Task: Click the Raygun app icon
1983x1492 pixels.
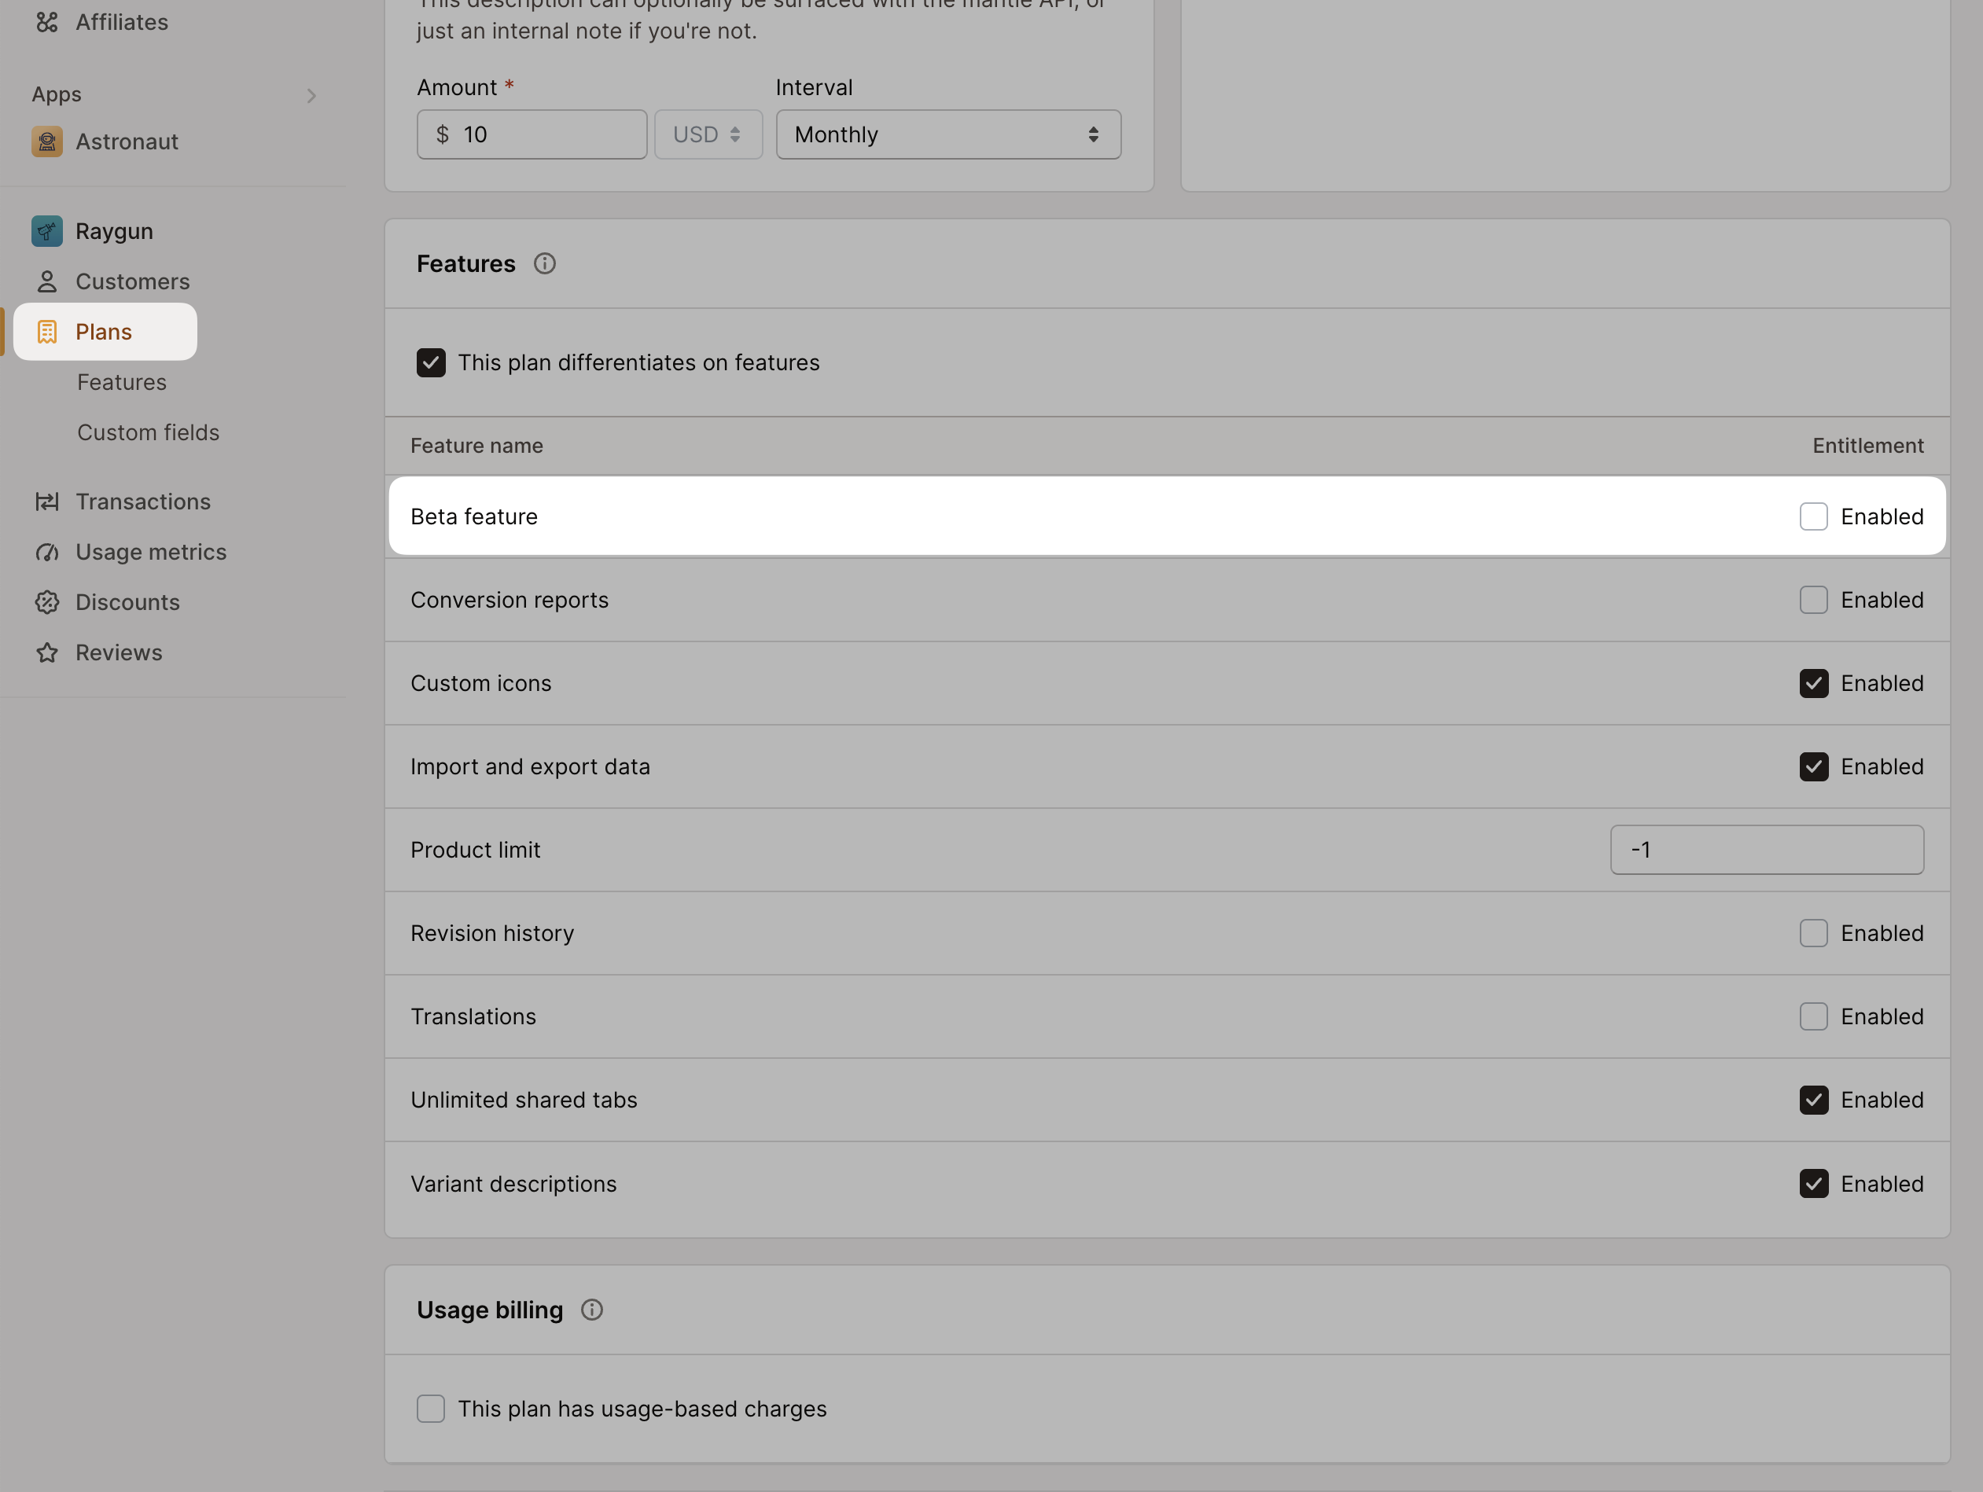Action: pos(46,231)
